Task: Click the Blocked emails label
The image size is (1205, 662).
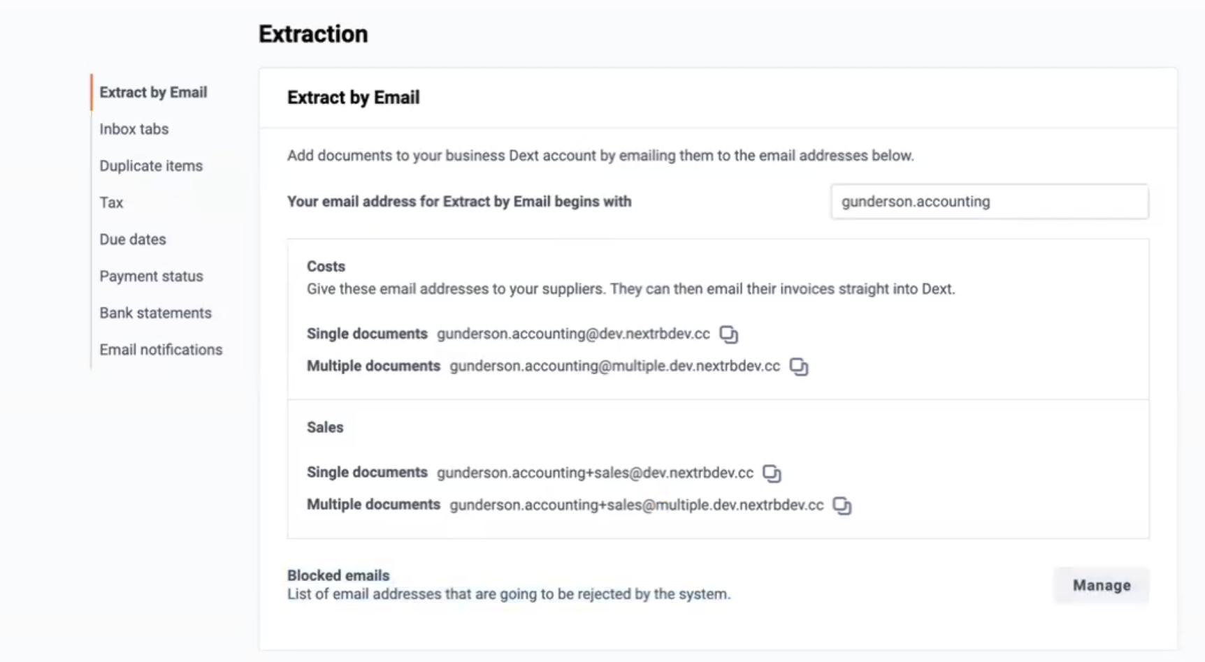Action: [338, 575]
